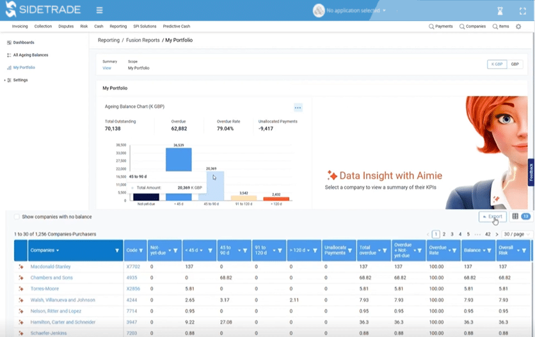Check Show companies with no balance
This screenshot has width=535, height=337.
point(17,217)
